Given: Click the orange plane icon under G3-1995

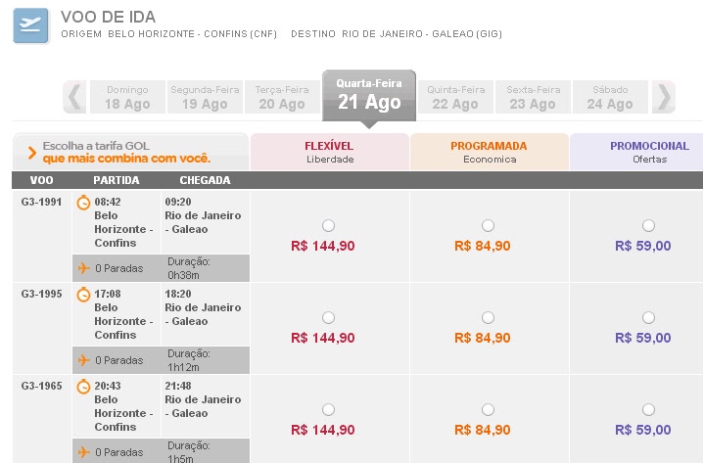Looking at the screenshot, I should (x=83, y=359).
